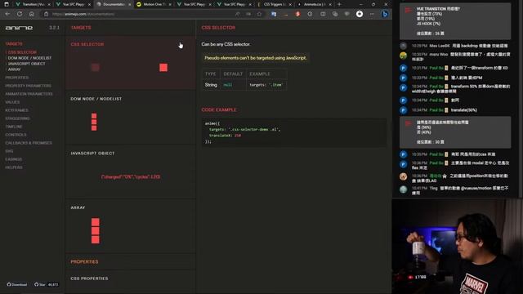The height and width of the screenshot is (294, 523).
Task: Open the browser settings ellipsis menu
Action: [x=372, y=14]
